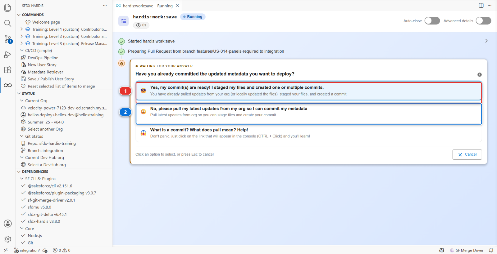Expand the Started hardis:work:save step chevron
The image size is (497, 254).
click(x=486, y=41)
